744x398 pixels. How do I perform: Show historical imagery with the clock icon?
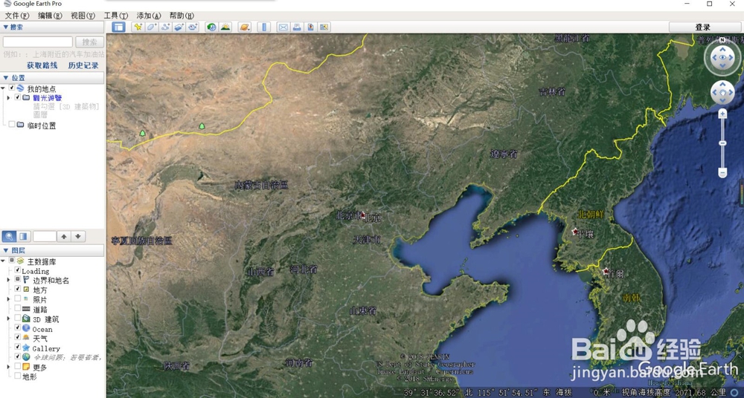pyautogui.click(x=211, y=27)
